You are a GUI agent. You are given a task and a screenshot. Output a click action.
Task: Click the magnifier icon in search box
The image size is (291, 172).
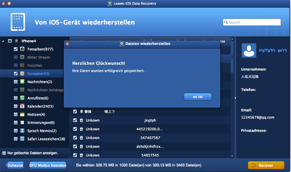click(x=226, y=22)
